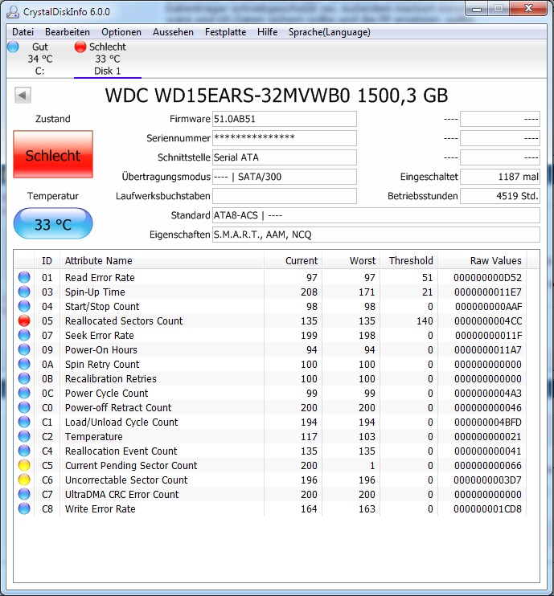Click the red Schlecht health status button
The width and height of the screenshot is (554, 596).
coord(53,154)
